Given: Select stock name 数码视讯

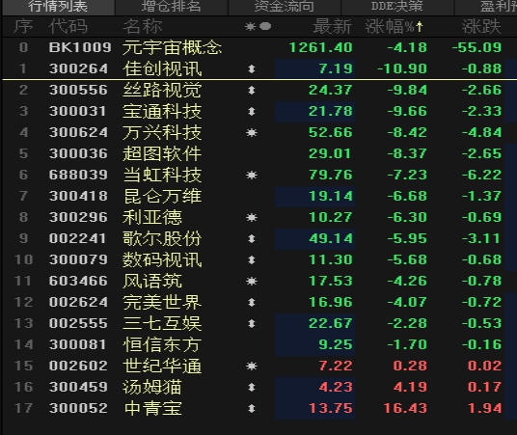Looking at the screenshot, I should click(x=162, y=259).
